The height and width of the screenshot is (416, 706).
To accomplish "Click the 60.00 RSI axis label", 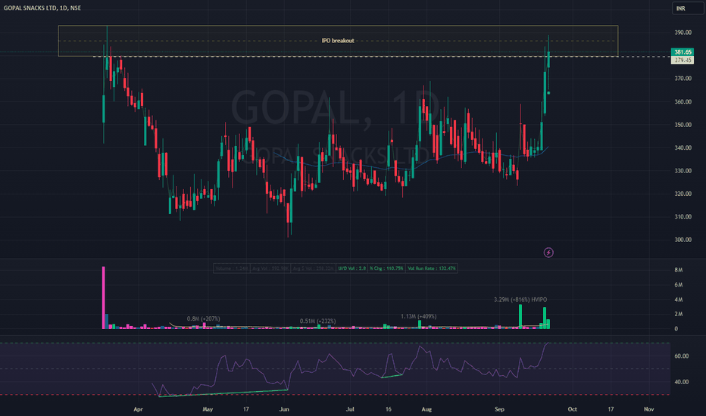I will [681, 355].
